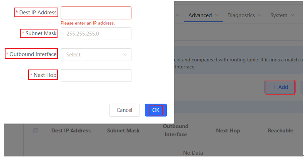
Task: Click the Subnet Mask field showing 255.255.255.0
Action: 96,34
